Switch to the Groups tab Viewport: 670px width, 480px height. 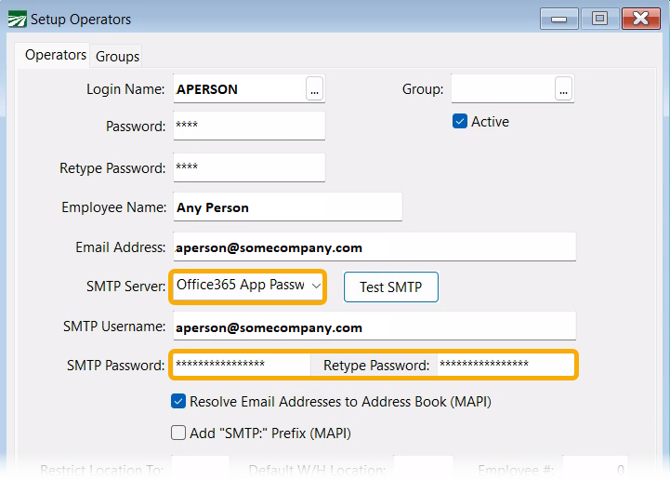click(118, 57)
